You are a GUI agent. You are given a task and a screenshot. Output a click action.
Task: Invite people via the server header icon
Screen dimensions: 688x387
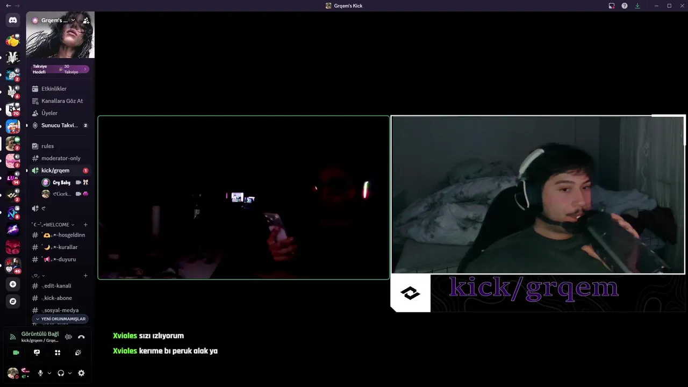click(86, 20)
